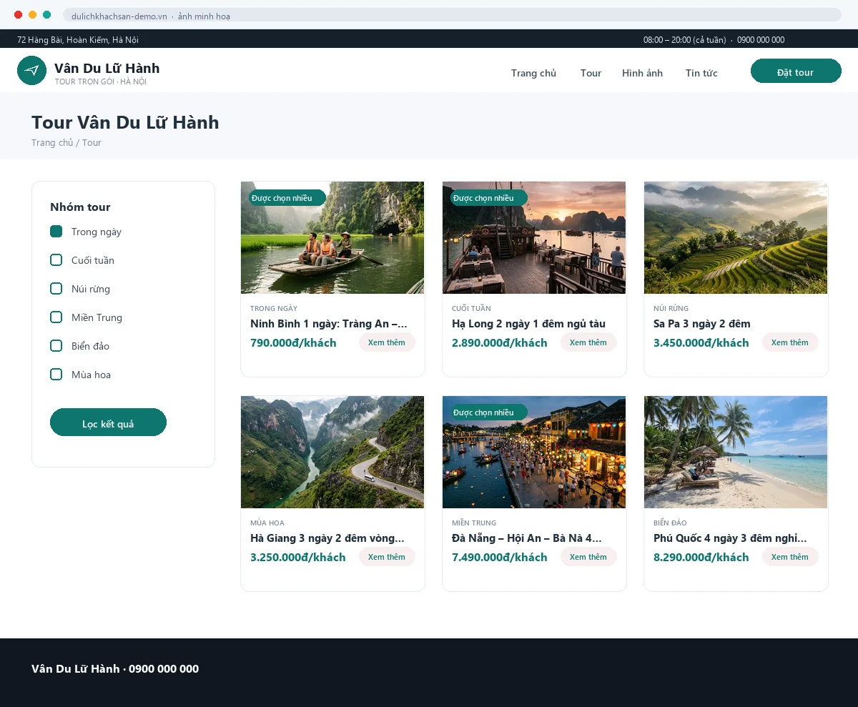
Task: Open Trang chủ in the navigation menu
Action: pos(533,73)
